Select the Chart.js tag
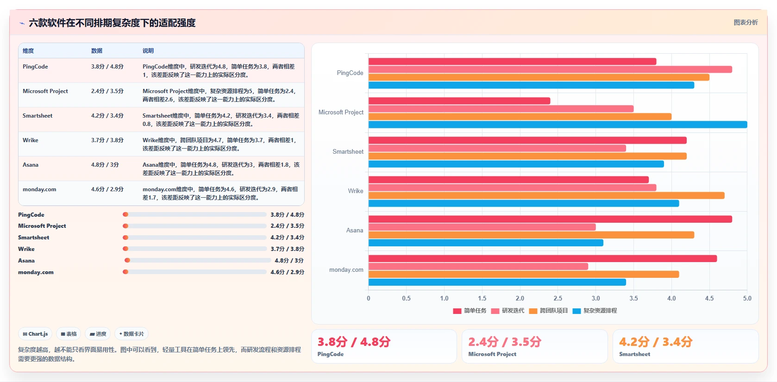This screenshot has width=777, height=382. (x=36, y=334)
